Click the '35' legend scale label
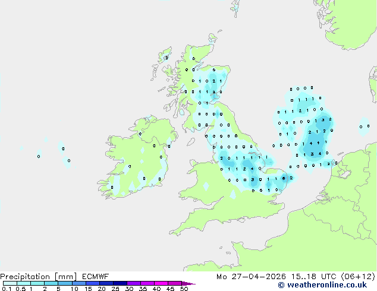Viewport: 377px width, 291px height. (x=143, y=289)
